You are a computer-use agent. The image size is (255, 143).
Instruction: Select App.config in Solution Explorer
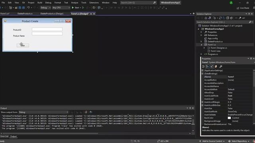click(212, 39)
